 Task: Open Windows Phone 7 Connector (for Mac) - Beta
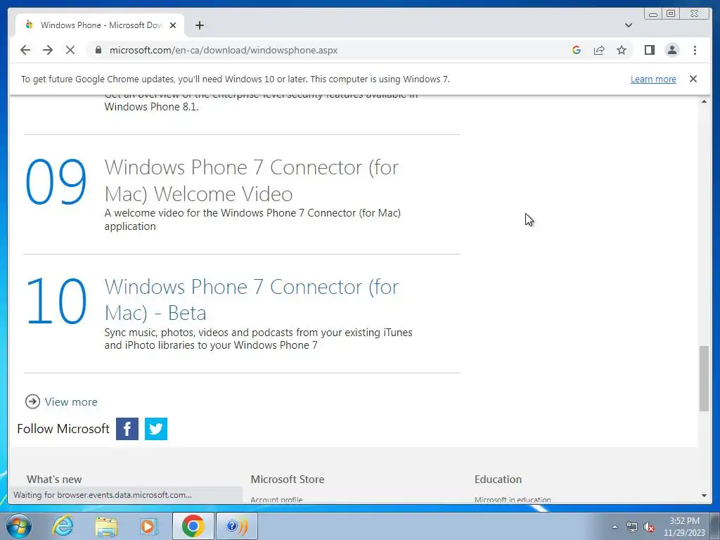pyautogui.click(x=252, y=300)
